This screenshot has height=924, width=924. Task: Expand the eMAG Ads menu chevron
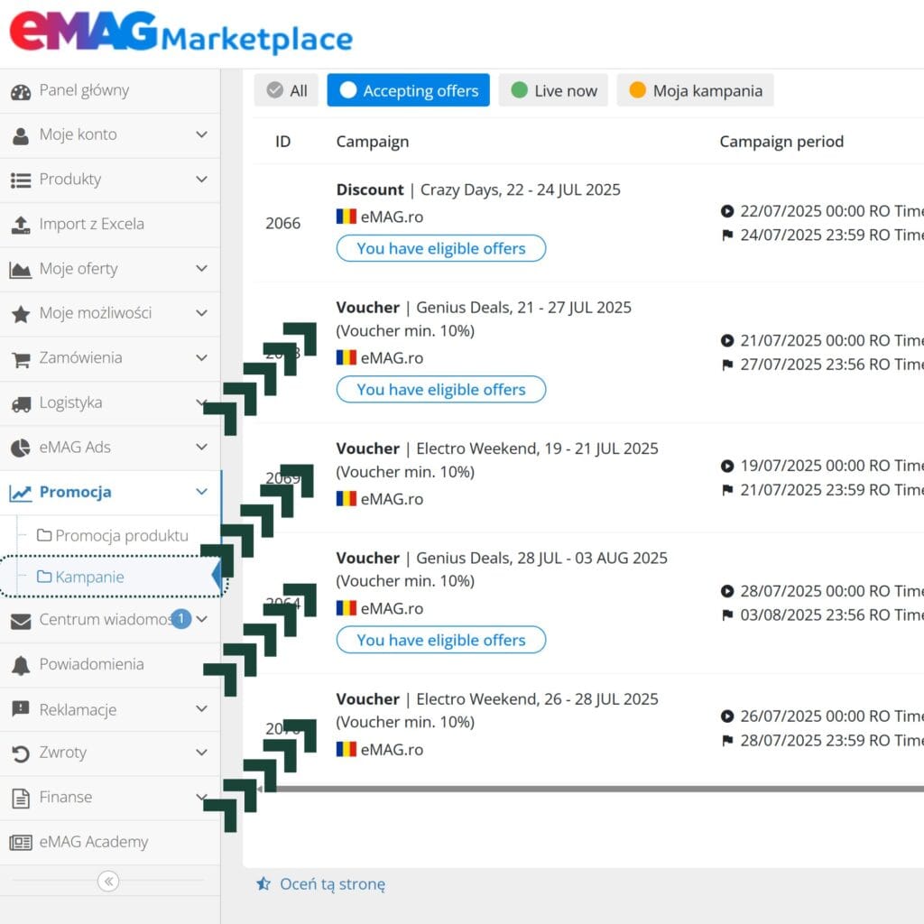[x=201, y=447]
